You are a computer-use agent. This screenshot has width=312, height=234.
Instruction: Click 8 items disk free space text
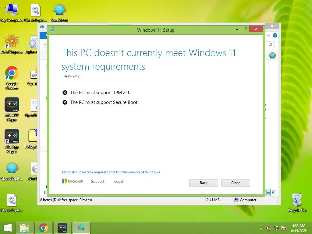(66, 200)
